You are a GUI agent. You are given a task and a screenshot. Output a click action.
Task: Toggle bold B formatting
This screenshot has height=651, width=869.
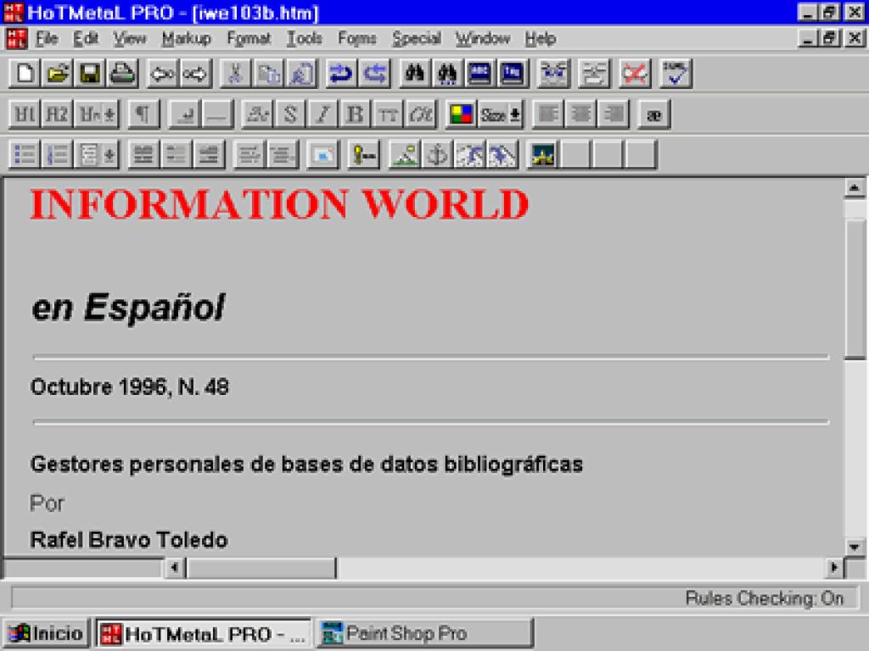click(356, 114)
